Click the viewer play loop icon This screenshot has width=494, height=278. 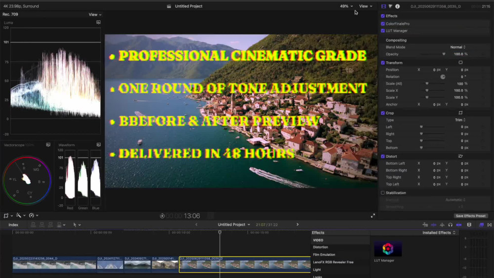tap(162, 216)
